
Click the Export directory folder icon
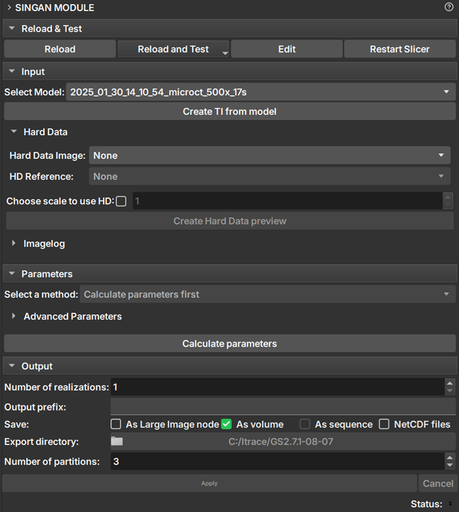pyautogui.click(x=117, y=442)
